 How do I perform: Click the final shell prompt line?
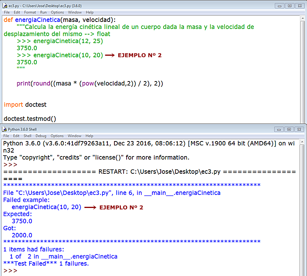10,270
